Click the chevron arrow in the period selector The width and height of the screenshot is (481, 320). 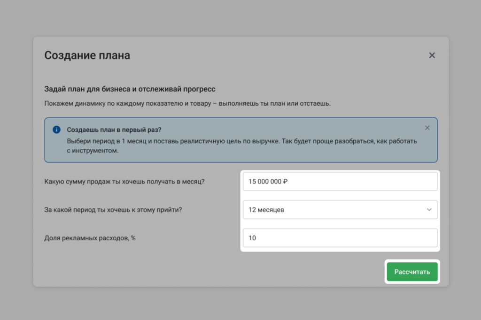click(429, 210)
